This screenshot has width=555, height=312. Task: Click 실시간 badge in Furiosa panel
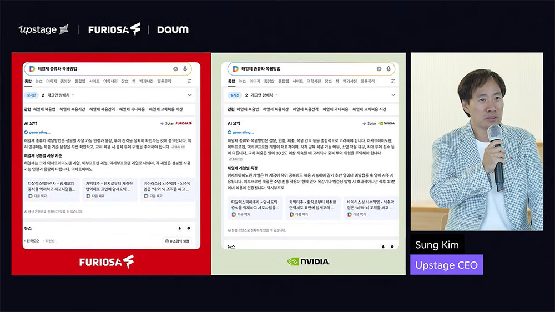pyautogui.click(x=31, y=95)
